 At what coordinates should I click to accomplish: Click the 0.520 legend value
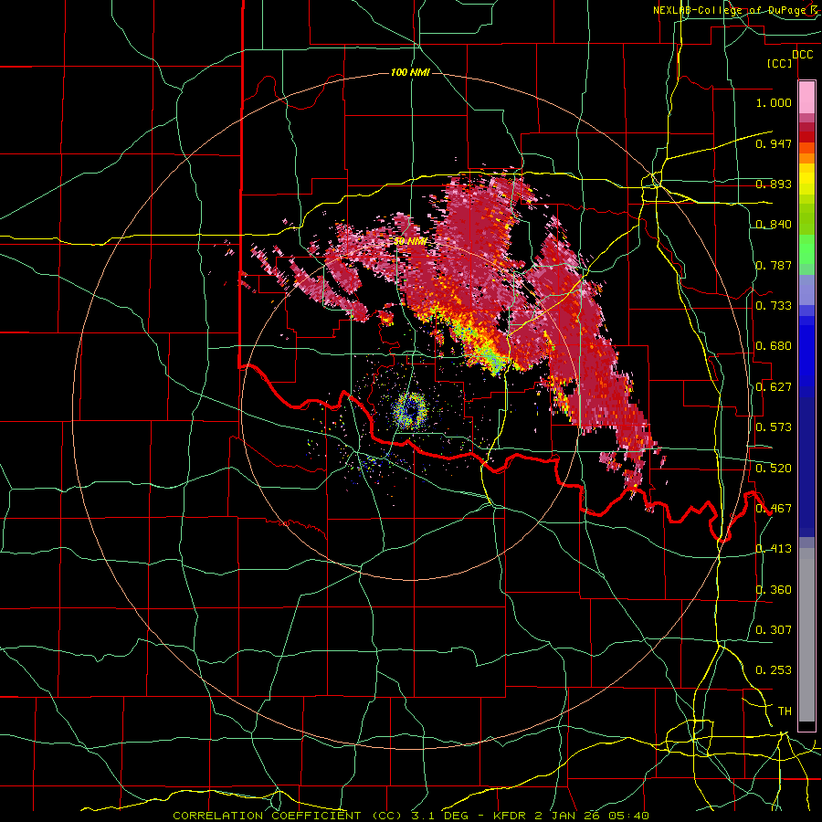click(774, 467)
